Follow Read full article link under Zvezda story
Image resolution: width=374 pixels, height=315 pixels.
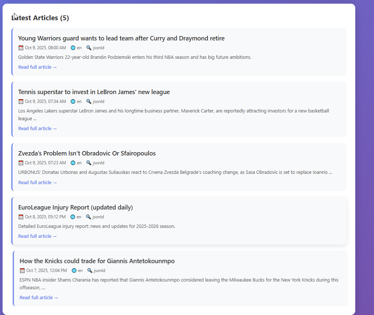pos(37,183)
